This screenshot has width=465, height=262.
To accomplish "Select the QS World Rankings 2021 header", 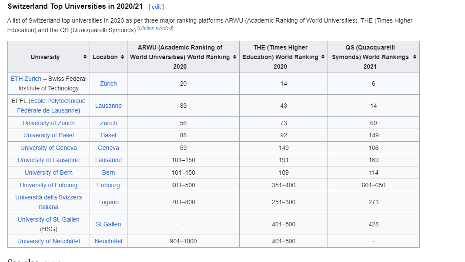I will [x=374, y=57].
